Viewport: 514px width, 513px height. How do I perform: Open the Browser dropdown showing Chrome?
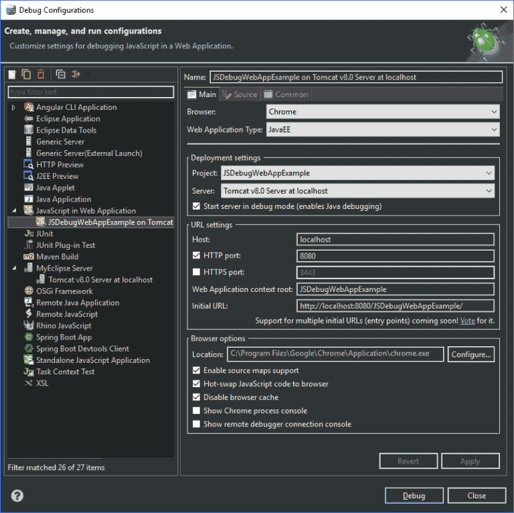click(383, 112)
